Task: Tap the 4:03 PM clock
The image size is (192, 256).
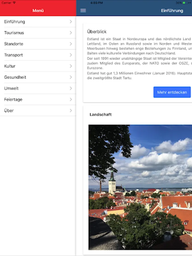Action: pos(96,3)
